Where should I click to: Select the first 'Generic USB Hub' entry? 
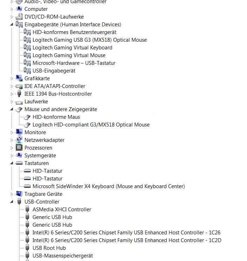coord(52,217)
